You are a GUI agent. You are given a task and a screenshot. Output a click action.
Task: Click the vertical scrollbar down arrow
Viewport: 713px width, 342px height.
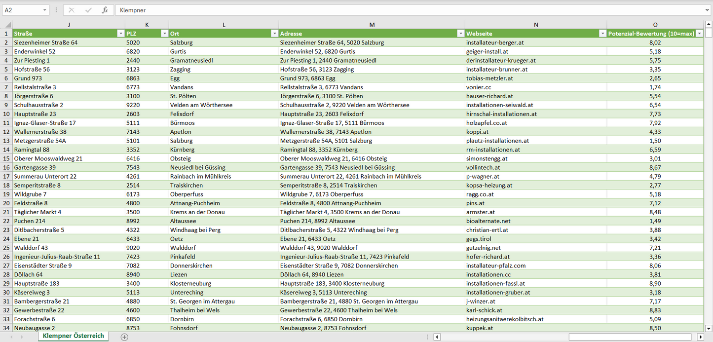[709, 328]
